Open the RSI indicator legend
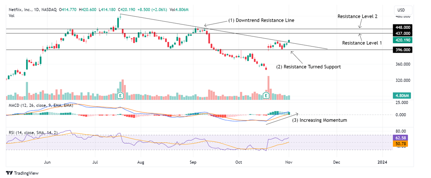This screenshot has width=431, height=178. pos(33,132)
